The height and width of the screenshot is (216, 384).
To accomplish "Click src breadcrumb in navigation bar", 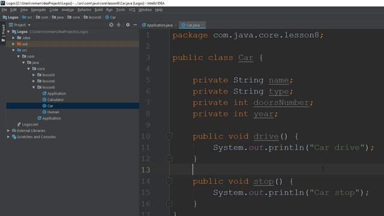I will click(x=27, y=17).
